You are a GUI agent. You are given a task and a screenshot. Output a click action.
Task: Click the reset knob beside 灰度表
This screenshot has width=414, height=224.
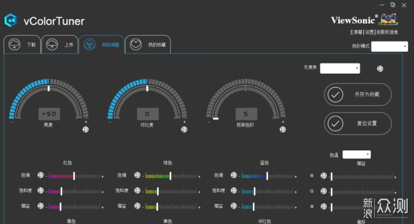pos(380,69)
